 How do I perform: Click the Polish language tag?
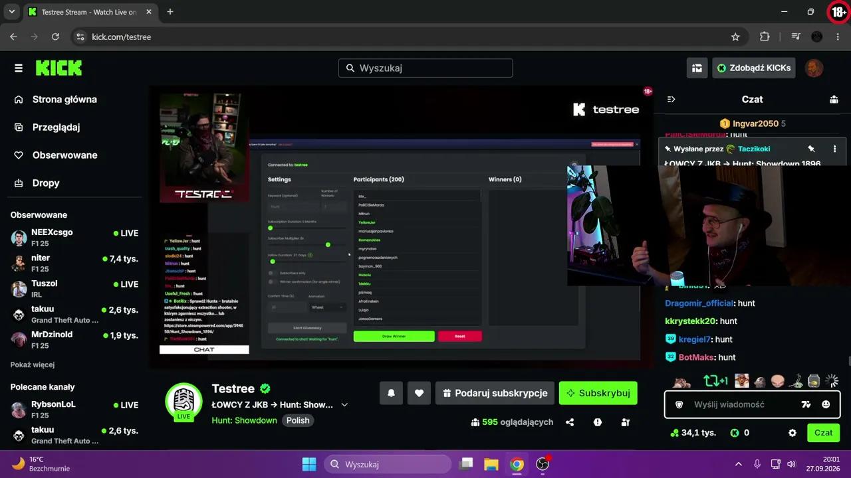tap(298, 420)
